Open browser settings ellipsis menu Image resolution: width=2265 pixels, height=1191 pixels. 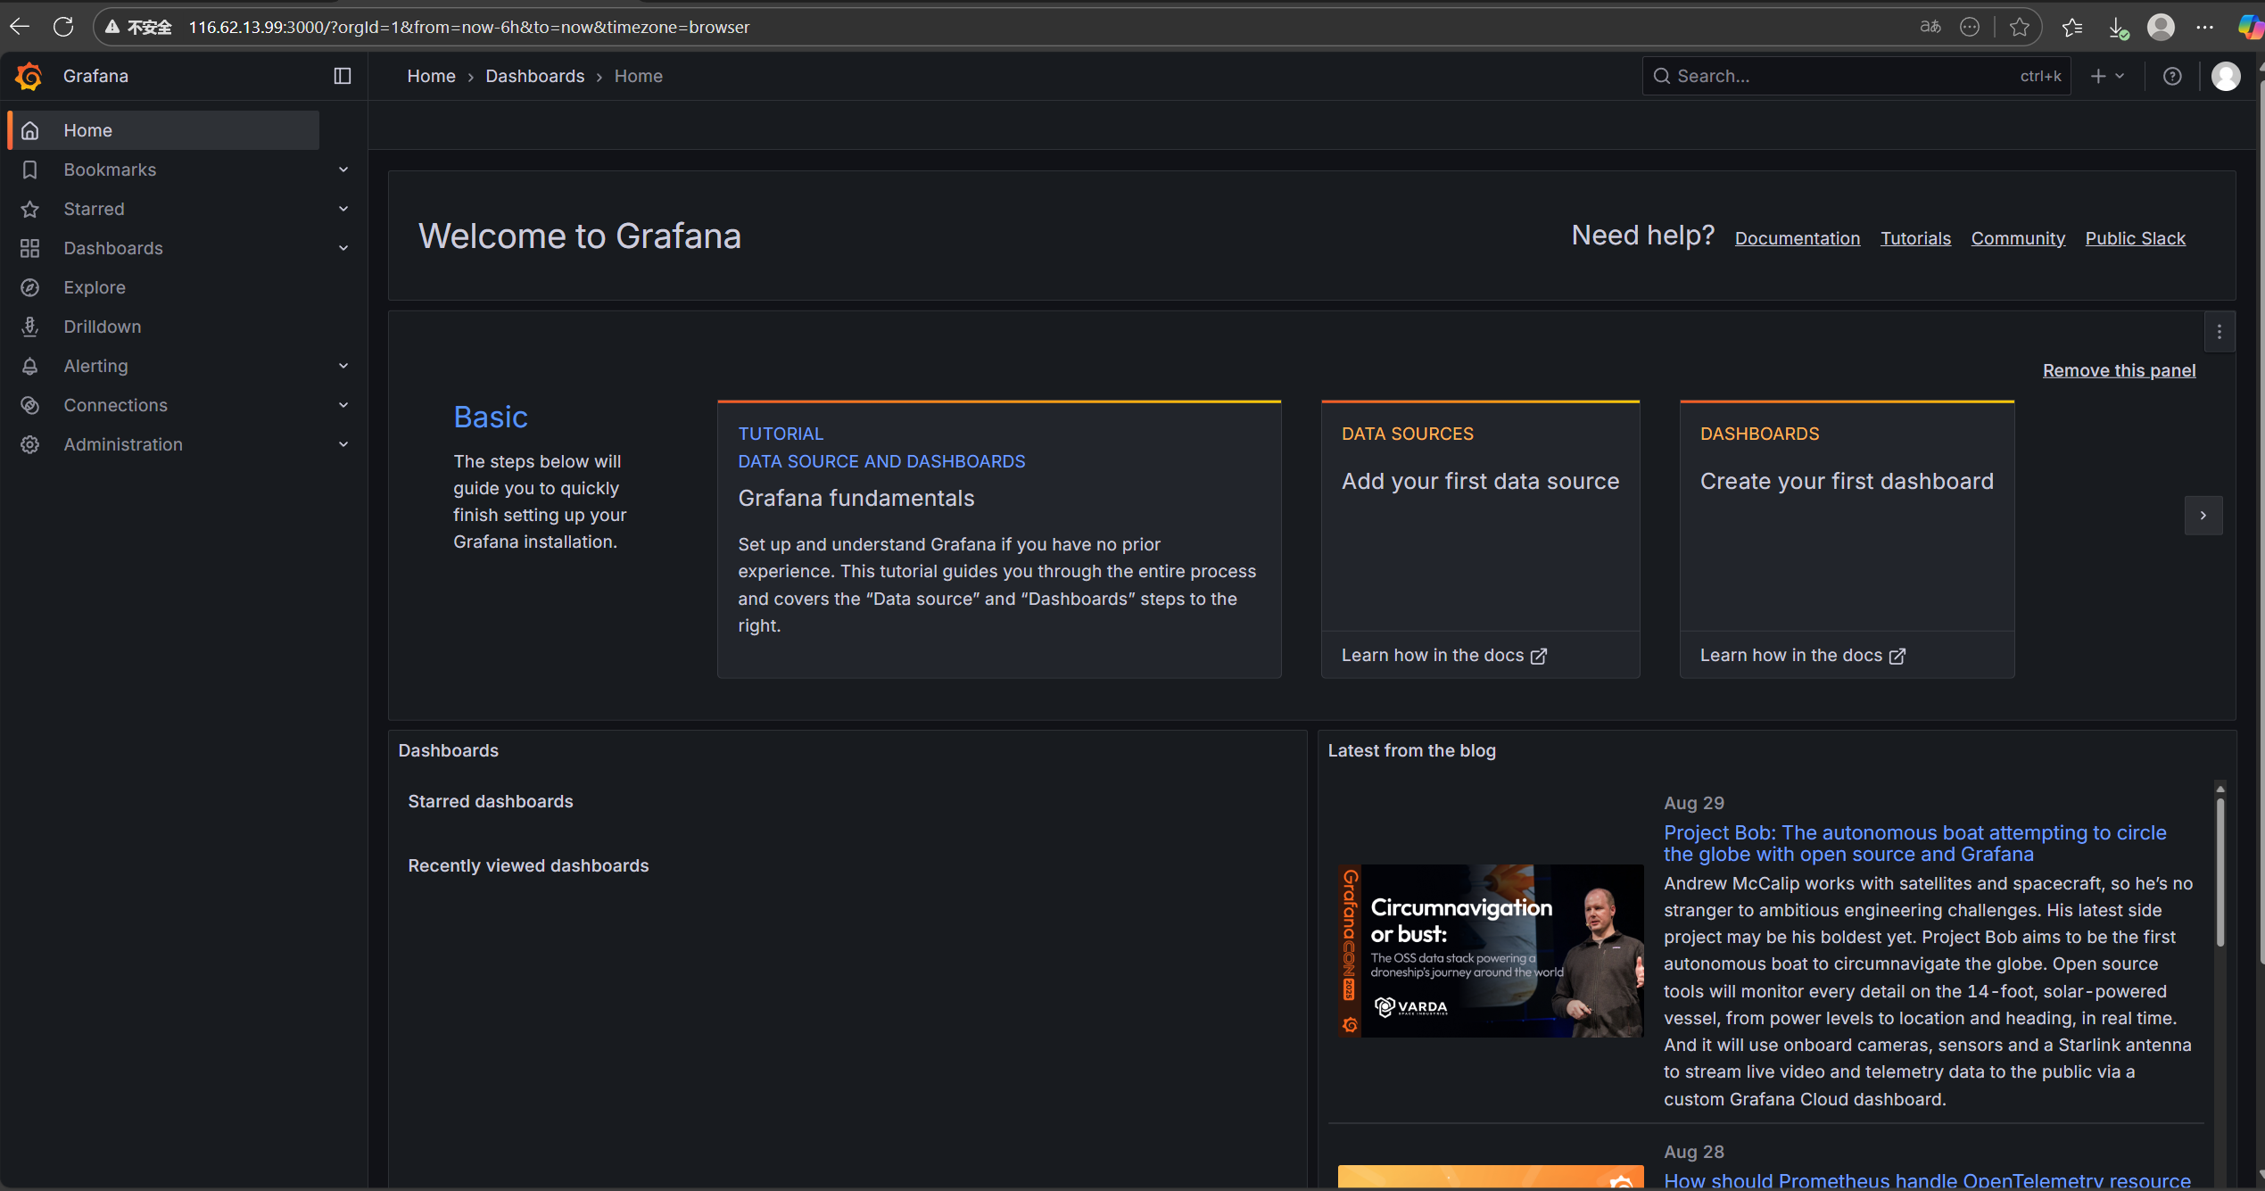tap(2204, 27)
